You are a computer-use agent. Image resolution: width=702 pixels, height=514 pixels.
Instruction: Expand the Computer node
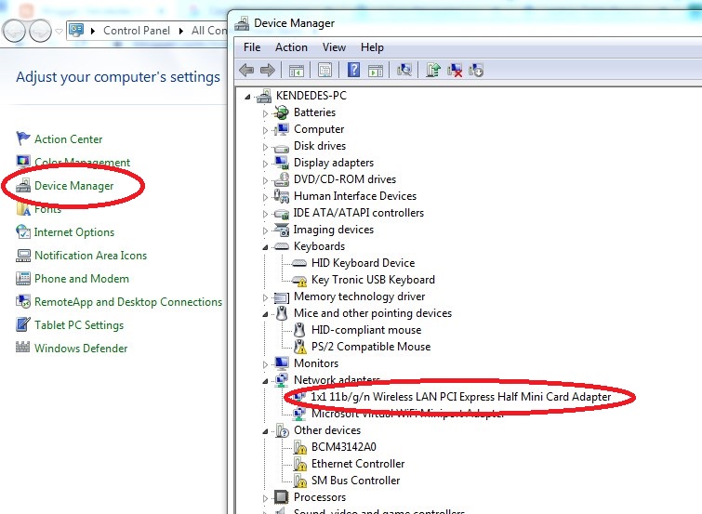pos(265,130)
